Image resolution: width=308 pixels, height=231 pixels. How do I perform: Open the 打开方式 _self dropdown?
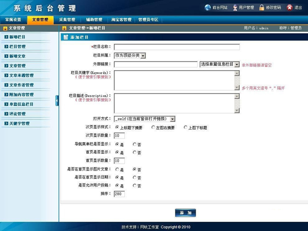pyautogui.click(x=173, y=118)
